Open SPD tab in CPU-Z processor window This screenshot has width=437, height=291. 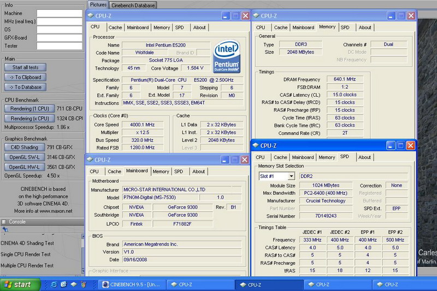click(x=180, y=27)
